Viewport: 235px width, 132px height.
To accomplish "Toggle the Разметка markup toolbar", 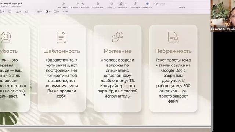I will click(x=147, y=4).
